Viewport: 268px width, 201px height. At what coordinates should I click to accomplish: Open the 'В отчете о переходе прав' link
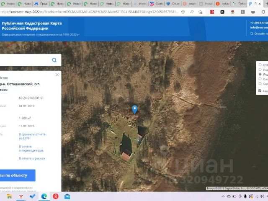coord(31,149)
